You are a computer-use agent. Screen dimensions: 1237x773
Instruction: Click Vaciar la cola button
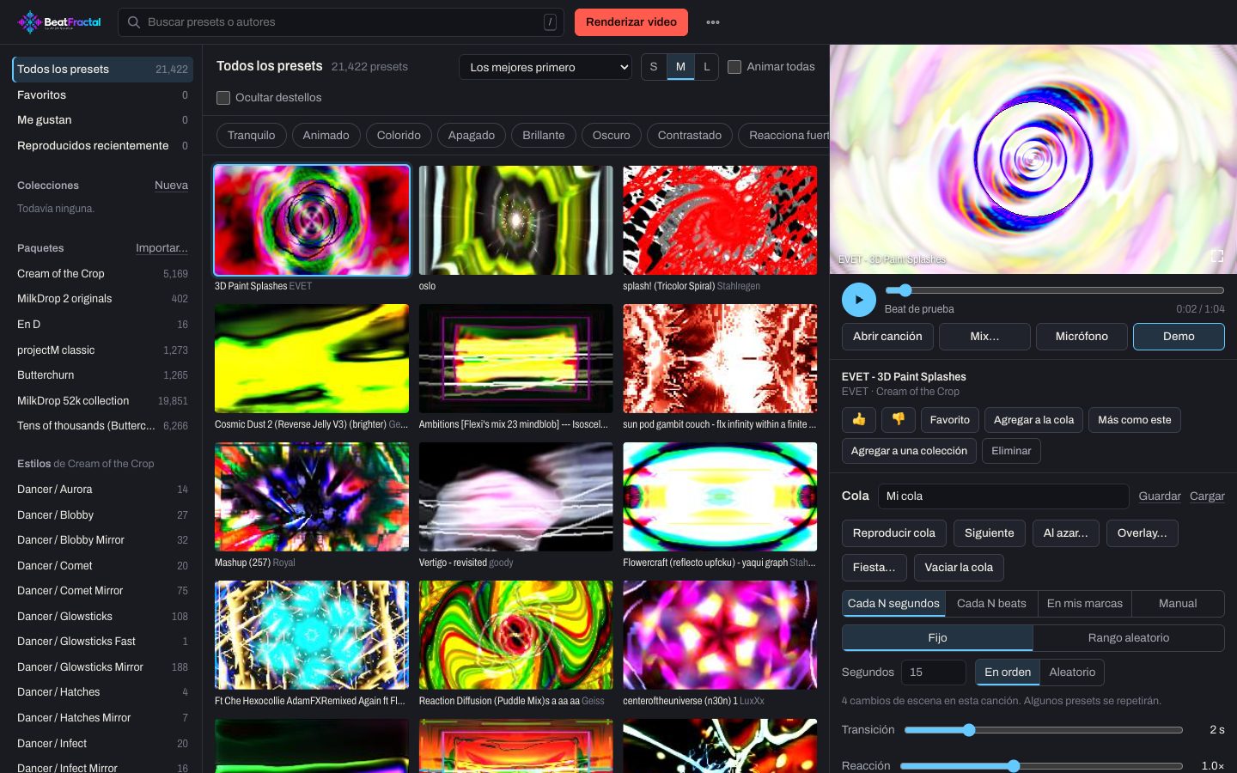coord(959,568)
